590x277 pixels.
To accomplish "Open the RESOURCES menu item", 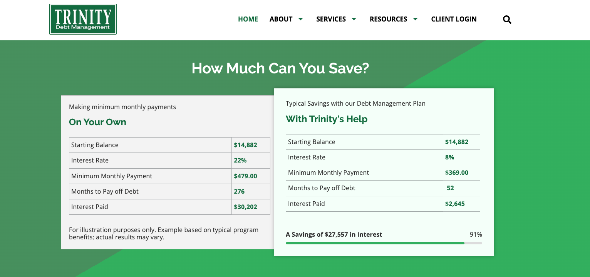I will coord(389,19).
